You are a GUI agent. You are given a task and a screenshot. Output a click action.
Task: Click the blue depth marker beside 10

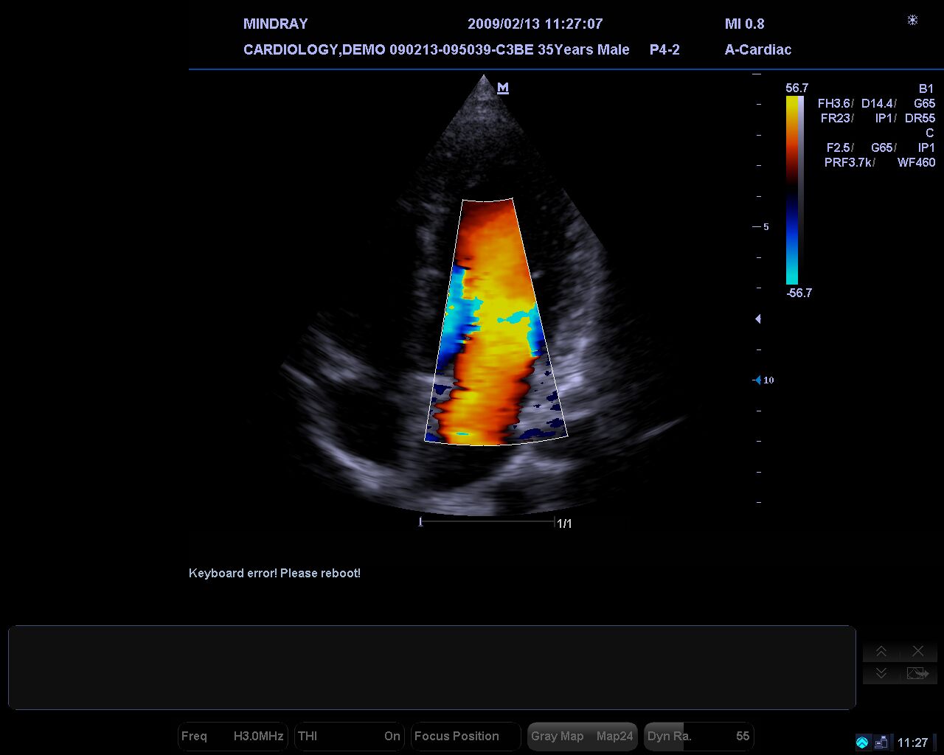click(x=757, y=380)
